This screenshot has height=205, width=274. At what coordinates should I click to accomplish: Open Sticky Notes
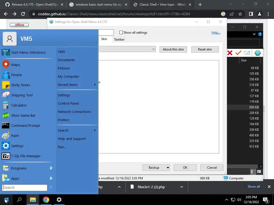28,85
